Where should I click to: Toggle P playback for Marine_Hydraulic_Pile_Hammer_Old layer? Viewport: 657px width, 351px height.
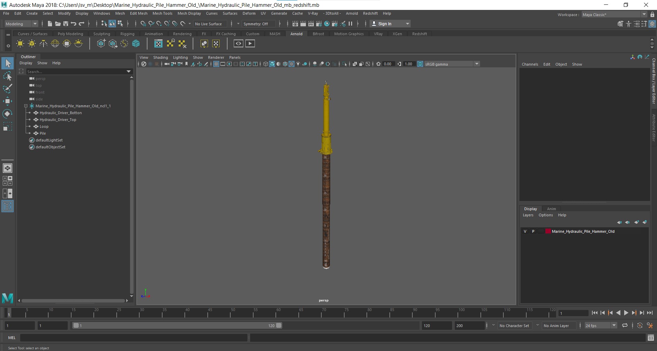click(533, 231)
